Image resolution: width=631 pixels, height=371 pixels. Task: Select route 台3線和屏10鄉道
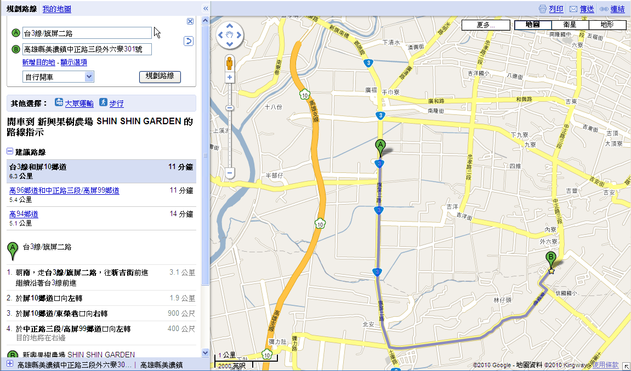(x=101, y=171)
